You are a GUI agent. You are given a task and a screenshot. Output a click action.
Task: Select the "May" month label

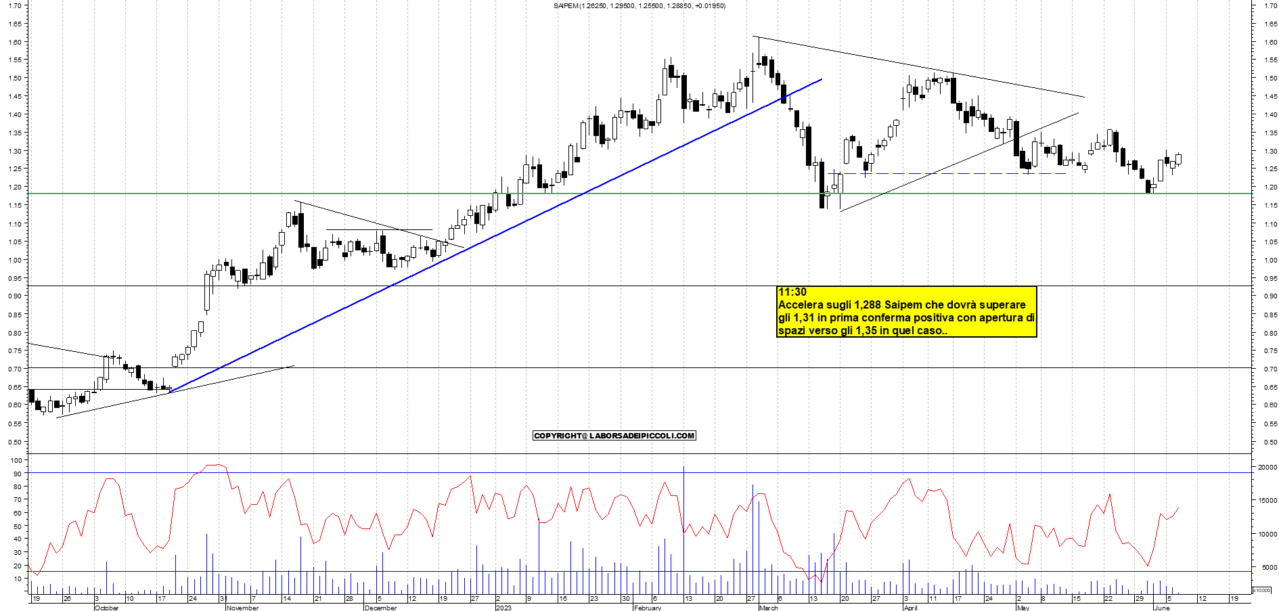coord(1023,608)
